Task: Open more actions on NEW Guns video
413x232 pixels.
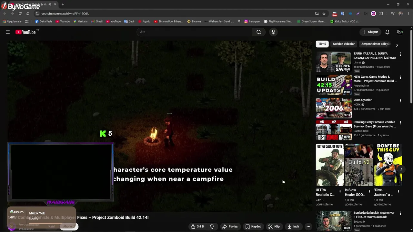Action: click(400, 77)
